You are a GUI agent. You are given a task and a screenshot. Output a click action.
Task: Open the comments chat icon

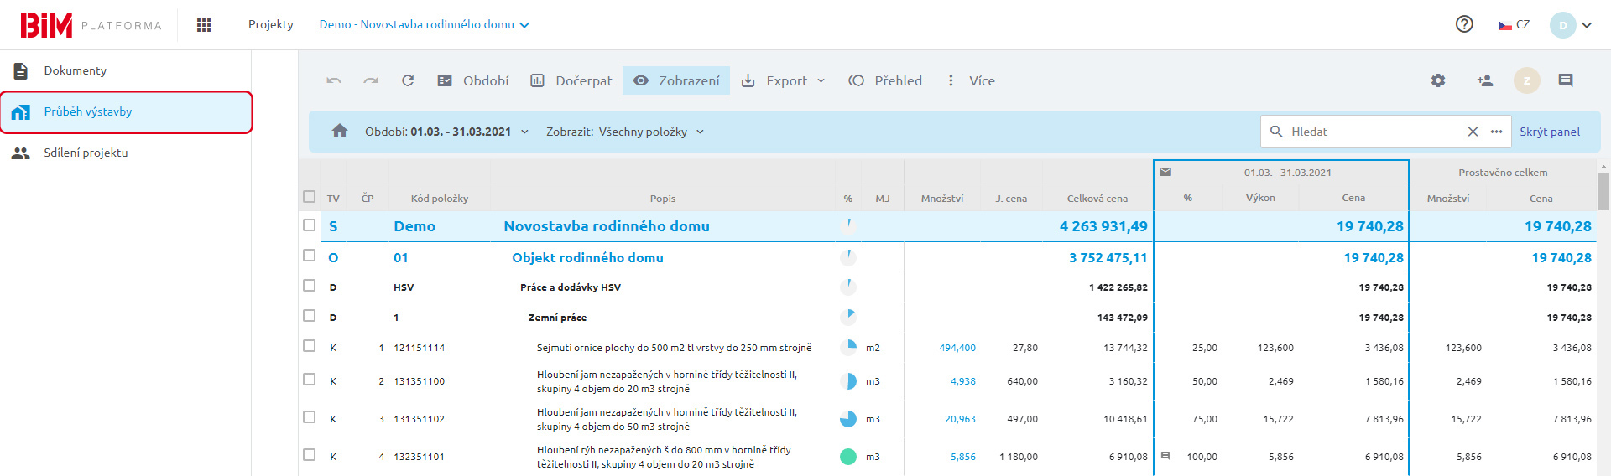pyautogui.click(x=1565, y=81)
